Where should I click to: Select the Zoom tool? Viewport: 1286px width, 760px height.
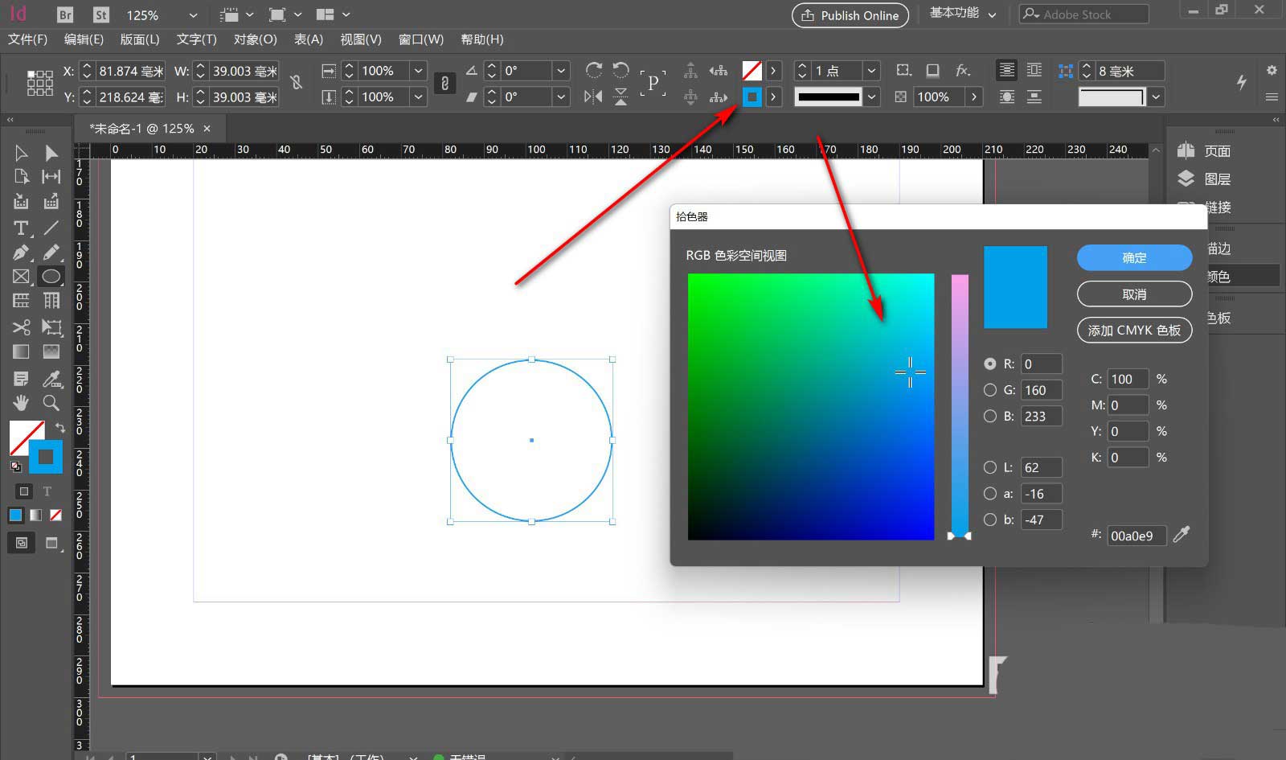(51, 402)
